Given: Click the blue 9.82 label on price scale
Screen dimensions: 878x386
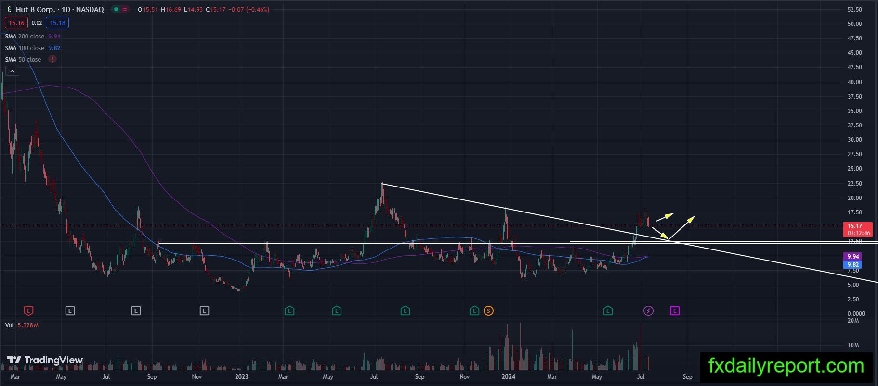Looking at the screenshot, I should (853, 265).
